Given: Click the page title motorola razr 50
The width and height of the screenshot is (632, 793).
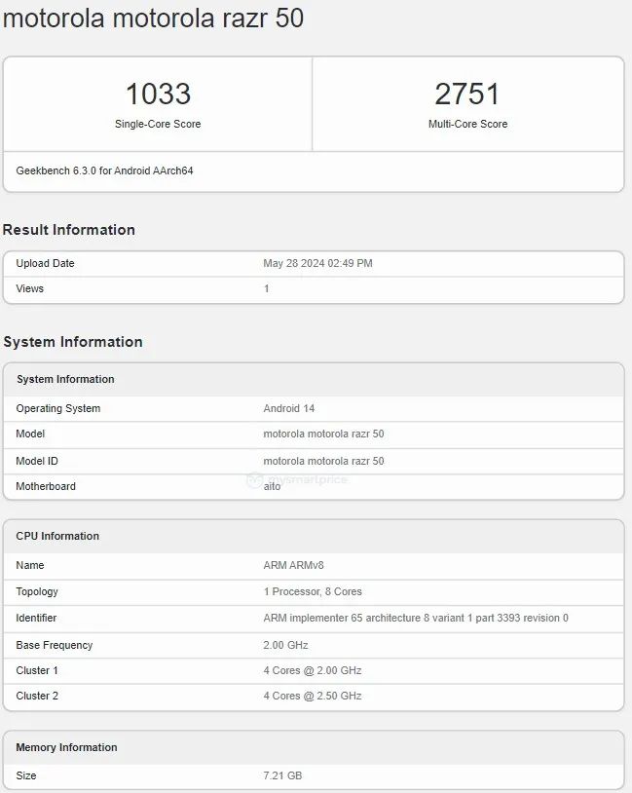Looking at the screenshot, I should [153, 19].
